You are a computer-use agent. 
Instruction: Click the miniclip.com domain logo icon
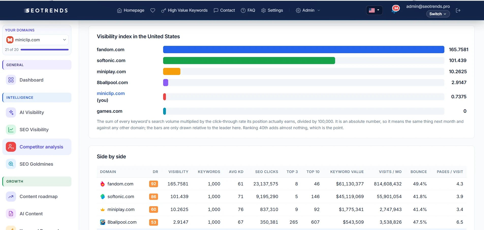coord(10,40)
